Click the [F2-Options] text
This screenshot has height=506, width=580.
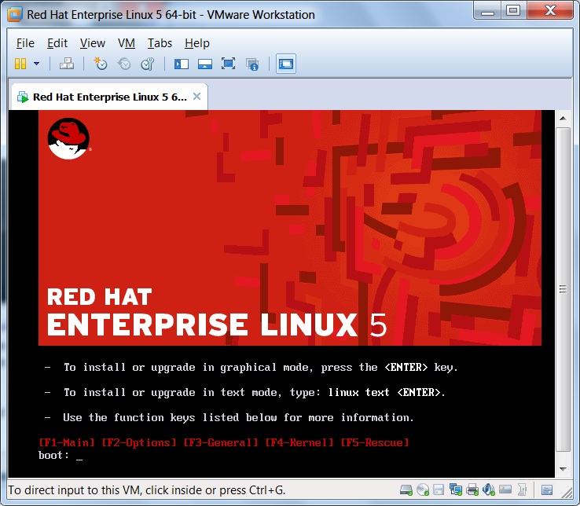(139, 442)
